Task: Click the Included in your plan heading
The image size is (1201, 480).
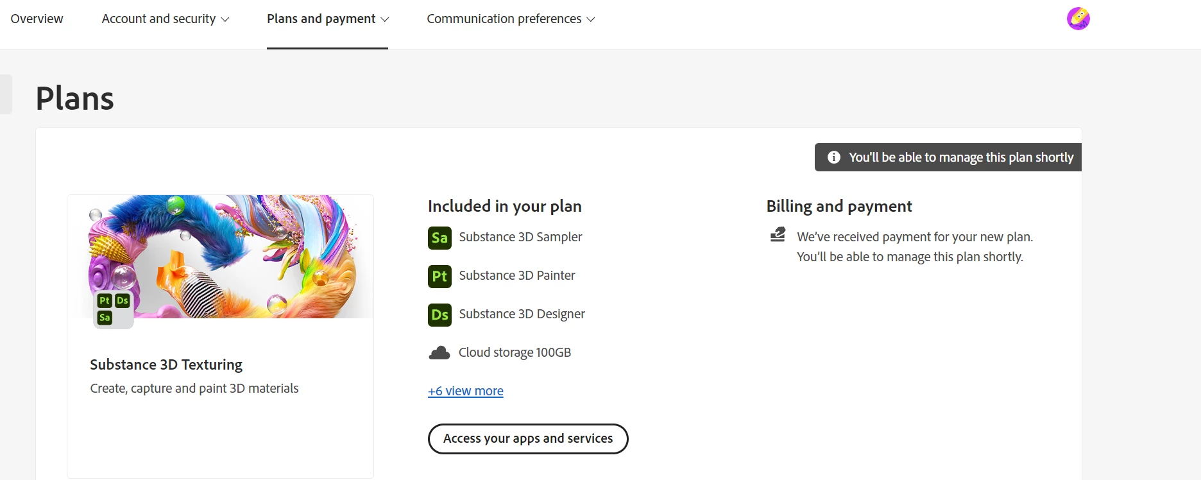Action: point(505,206)
